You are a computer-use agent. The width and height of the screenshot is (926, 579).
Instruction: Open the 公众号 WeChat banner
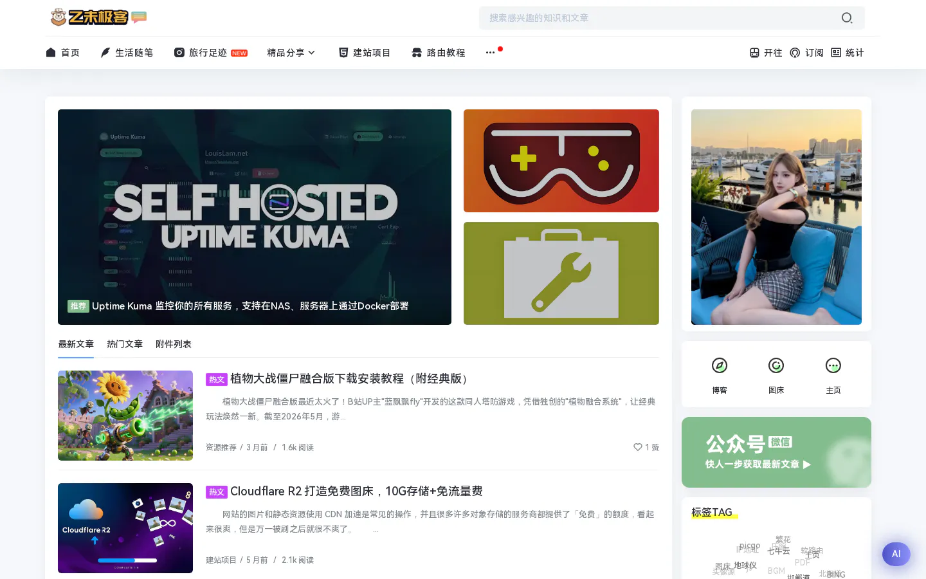[776, 452]
